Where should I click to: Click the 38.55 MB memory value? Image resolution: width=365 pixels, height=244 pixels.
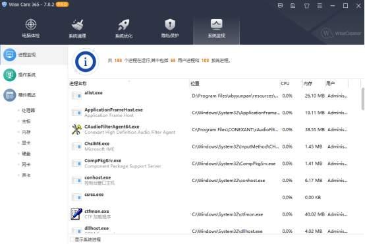(314, 129)
